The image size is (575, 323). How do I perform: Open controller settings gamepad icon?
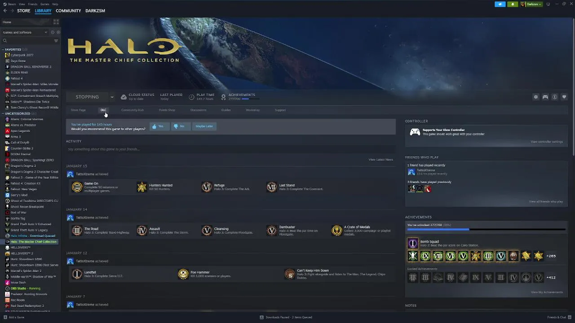[x=545, y=97]
